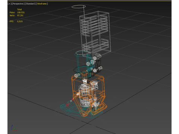Select the ellipse shape above the cabinet

click(x=79, y=7)
